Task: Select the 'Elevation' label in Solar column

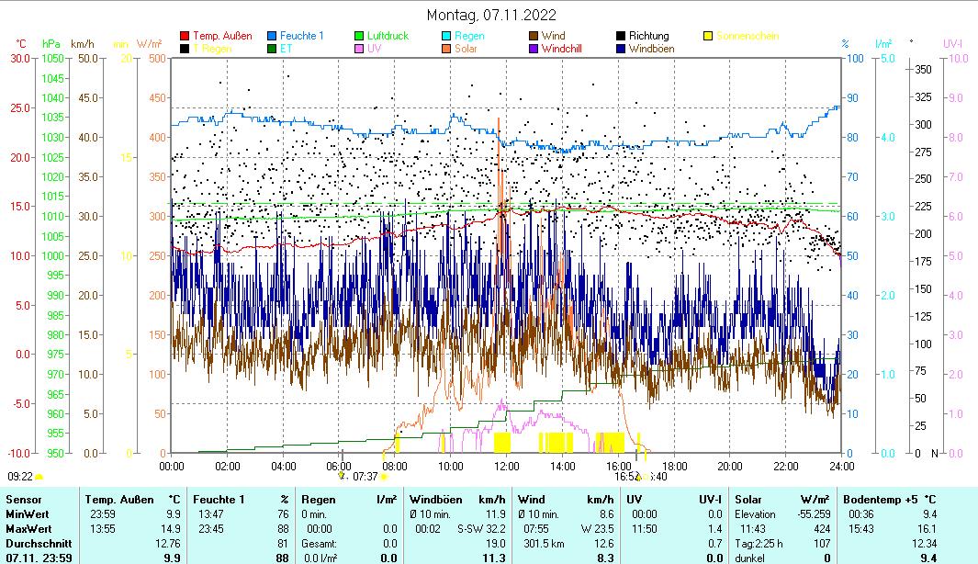Action: tap(756, 514)
